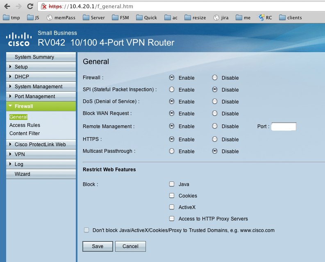
Task: Expand the VPN menu
Action: point(41,154)
